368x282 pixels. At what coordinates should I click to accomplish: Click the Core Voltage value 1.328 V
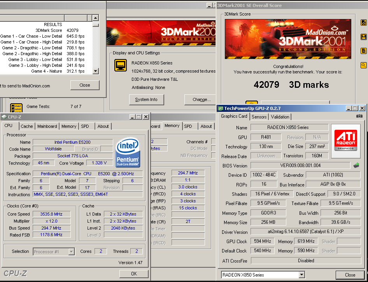tap(99, 163)
